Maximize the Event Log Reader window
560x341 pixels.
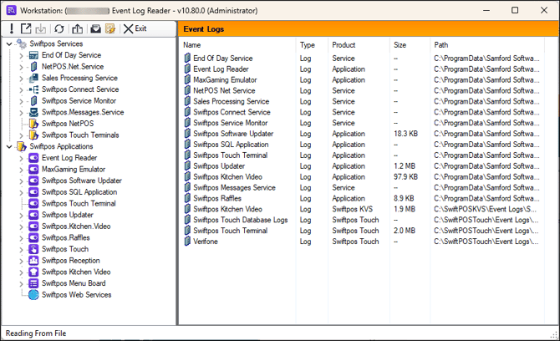(515, 10)
